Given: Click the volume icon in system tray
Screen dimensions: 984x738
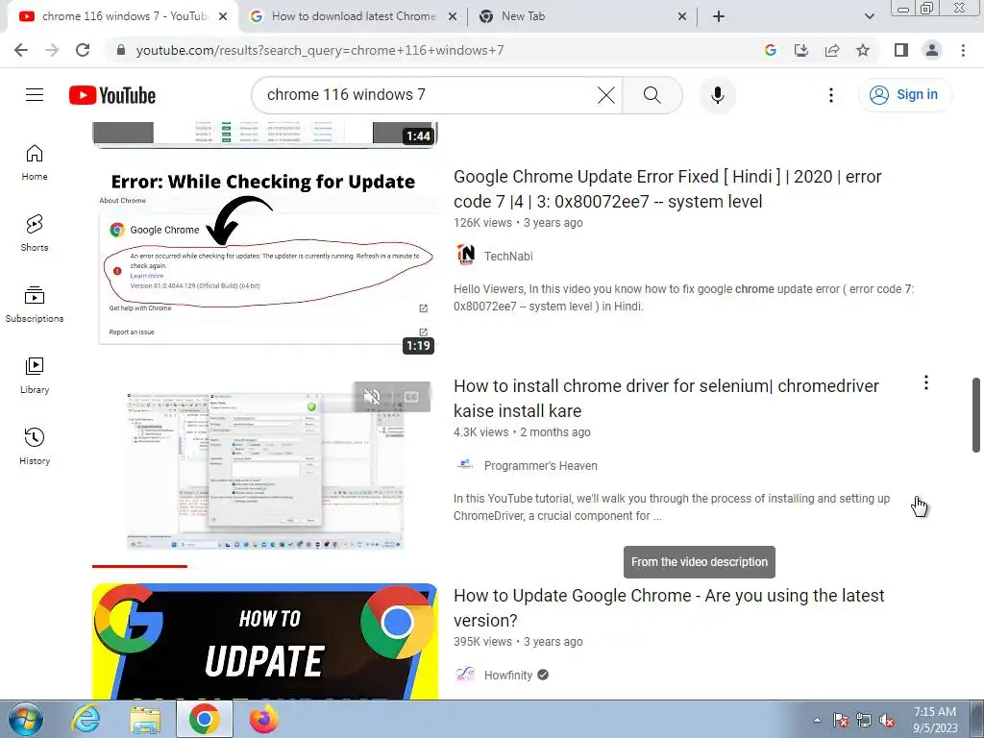Looking at the screenshot, I should (887, 721).
